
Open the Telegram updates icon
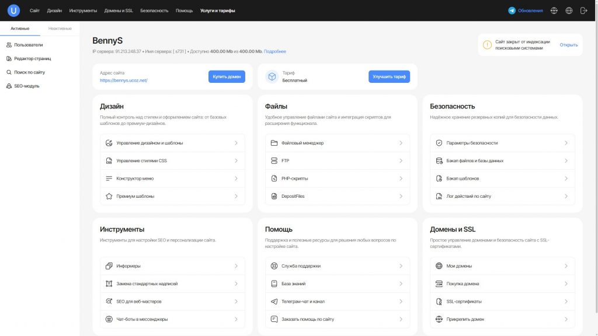tap(512, 10)
